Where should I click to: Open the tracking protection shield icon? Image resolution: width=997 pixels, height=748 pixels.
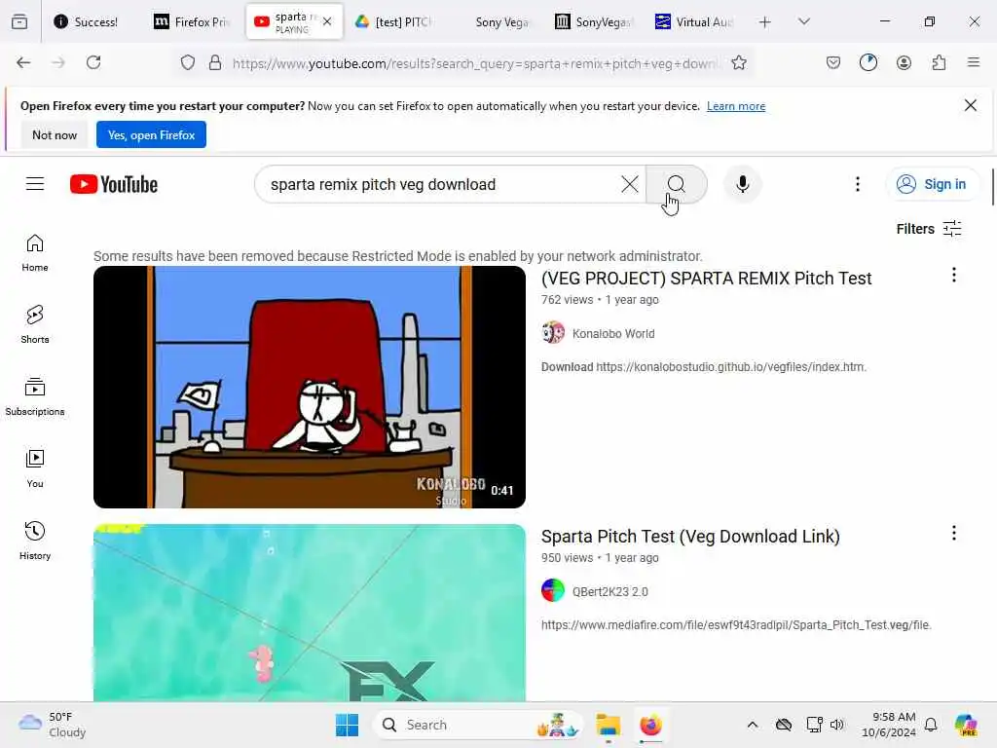point(188,62)
